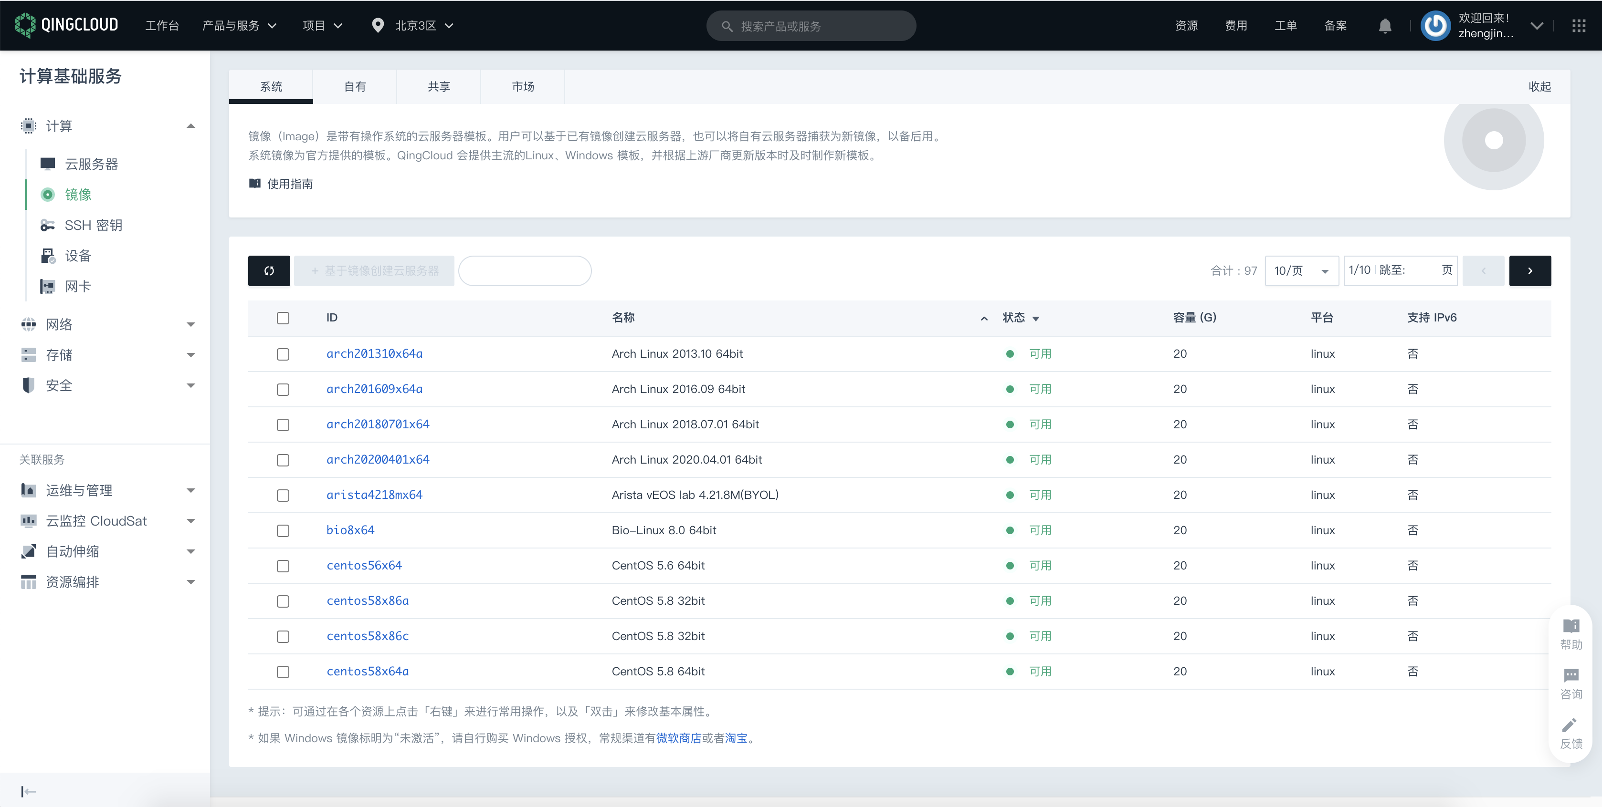The width and height of the screenshot is (1602, 807).
Task: Click the QingCloud logo
Action: pos(67,25)
